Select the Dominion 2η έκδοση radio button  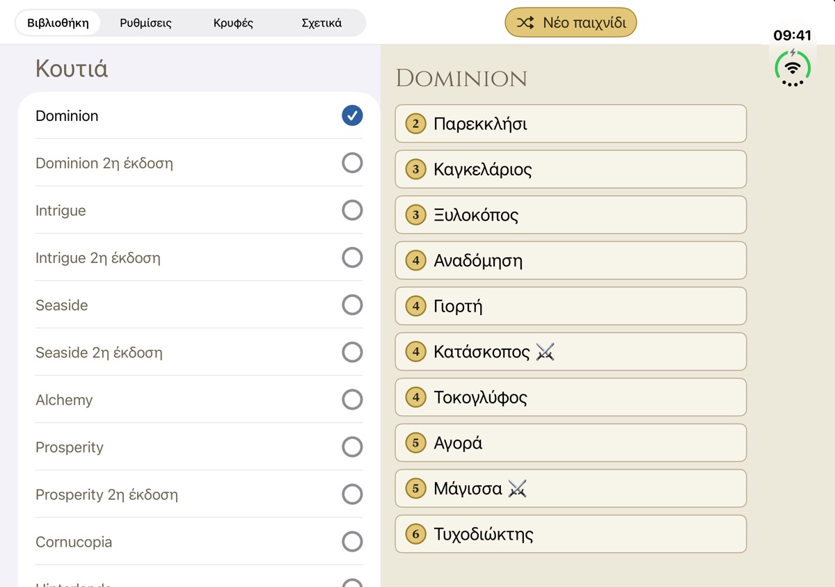pos(352,163)
